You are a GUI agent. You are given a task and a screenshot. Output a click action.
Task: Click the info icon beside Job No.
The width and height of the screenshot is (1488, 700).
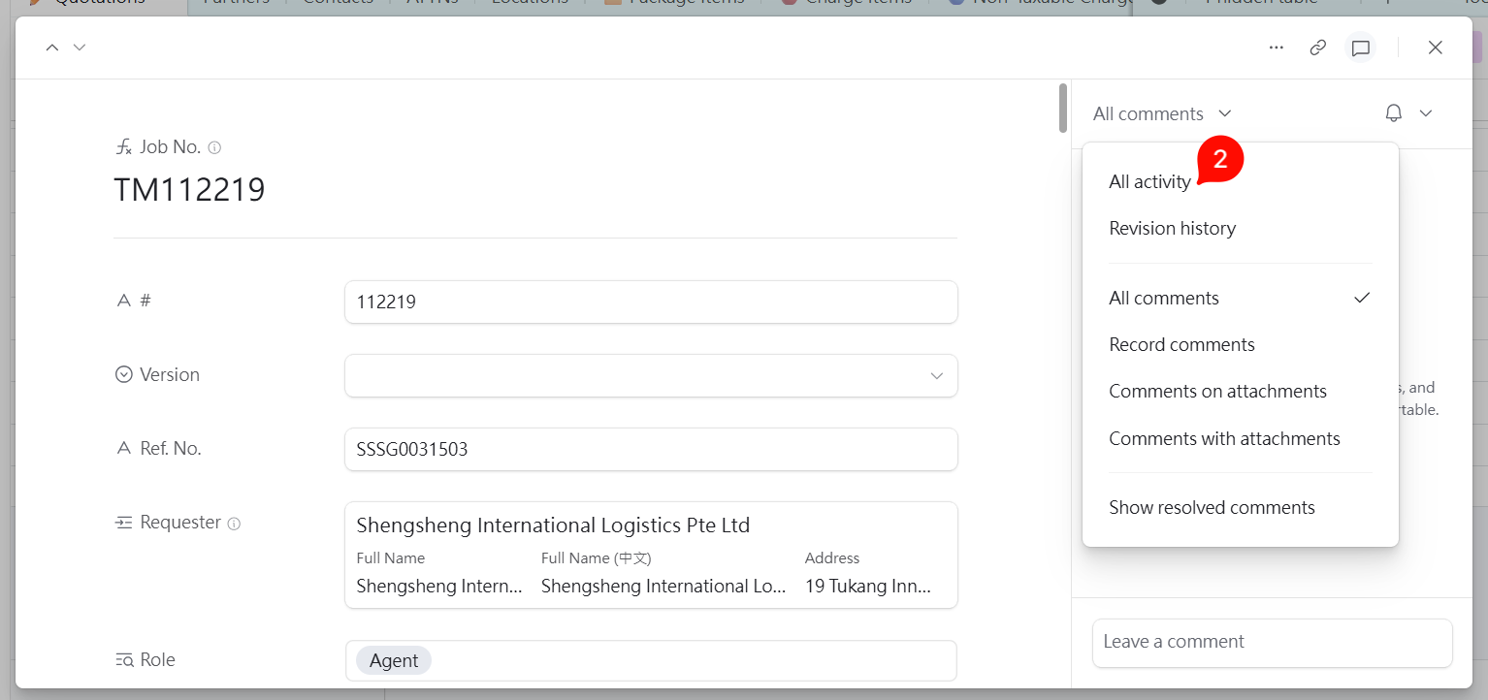[x=214, y=148]
